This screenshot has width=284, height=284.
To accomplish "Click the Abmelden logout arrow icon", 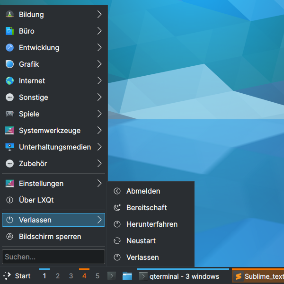I will [117, 191].
